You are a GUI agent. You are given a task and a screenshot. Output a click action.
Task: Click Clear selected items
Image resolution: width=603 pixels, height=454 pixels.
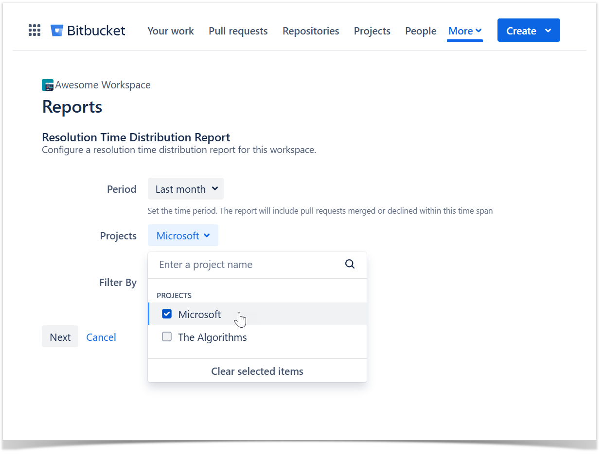[257, 371]
